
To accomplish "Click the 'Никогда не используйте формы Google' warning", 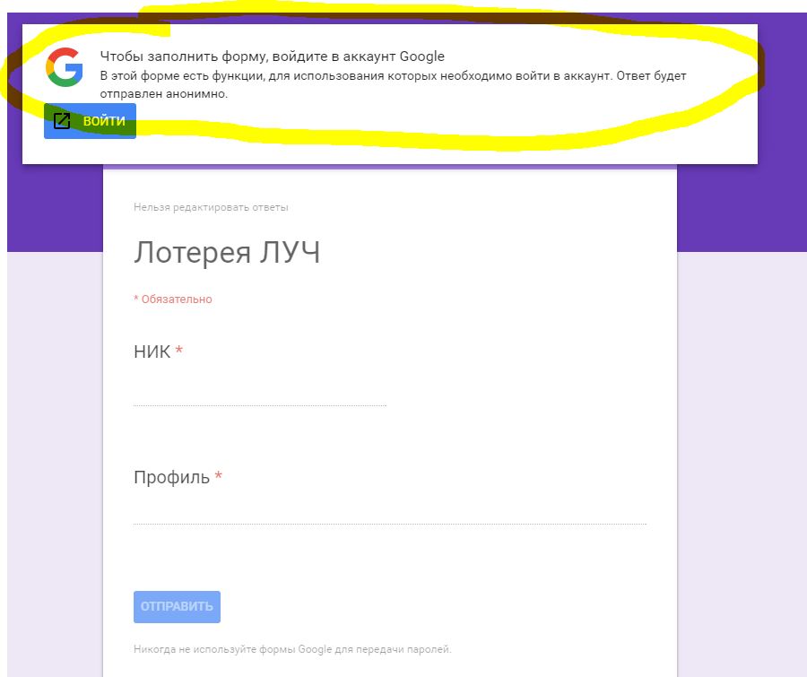I will pos(292,649).
